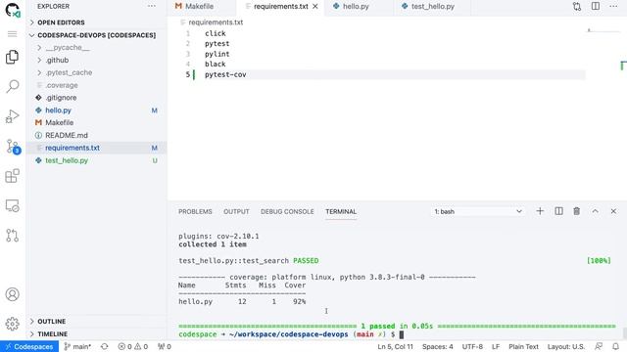
Task: Click UTF-8 encoding in status bar
Action: point(472,346)
